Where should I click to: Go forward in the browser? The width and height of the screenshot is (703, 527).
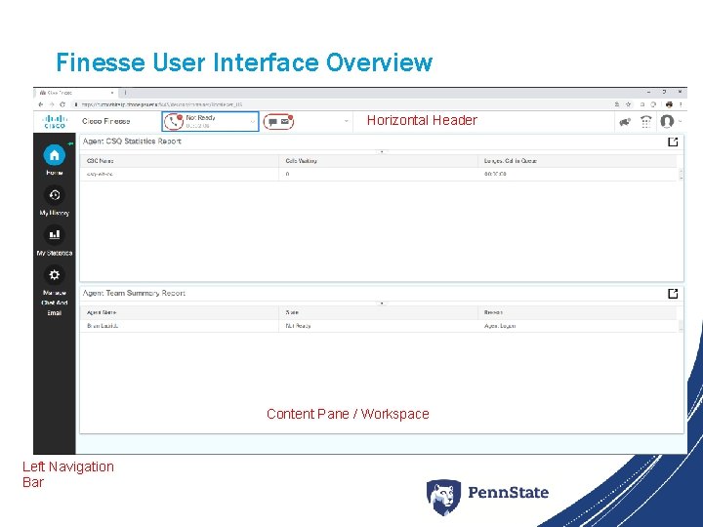(x=52, y=104)
